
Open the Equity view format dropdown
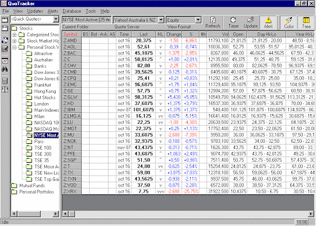198,20
